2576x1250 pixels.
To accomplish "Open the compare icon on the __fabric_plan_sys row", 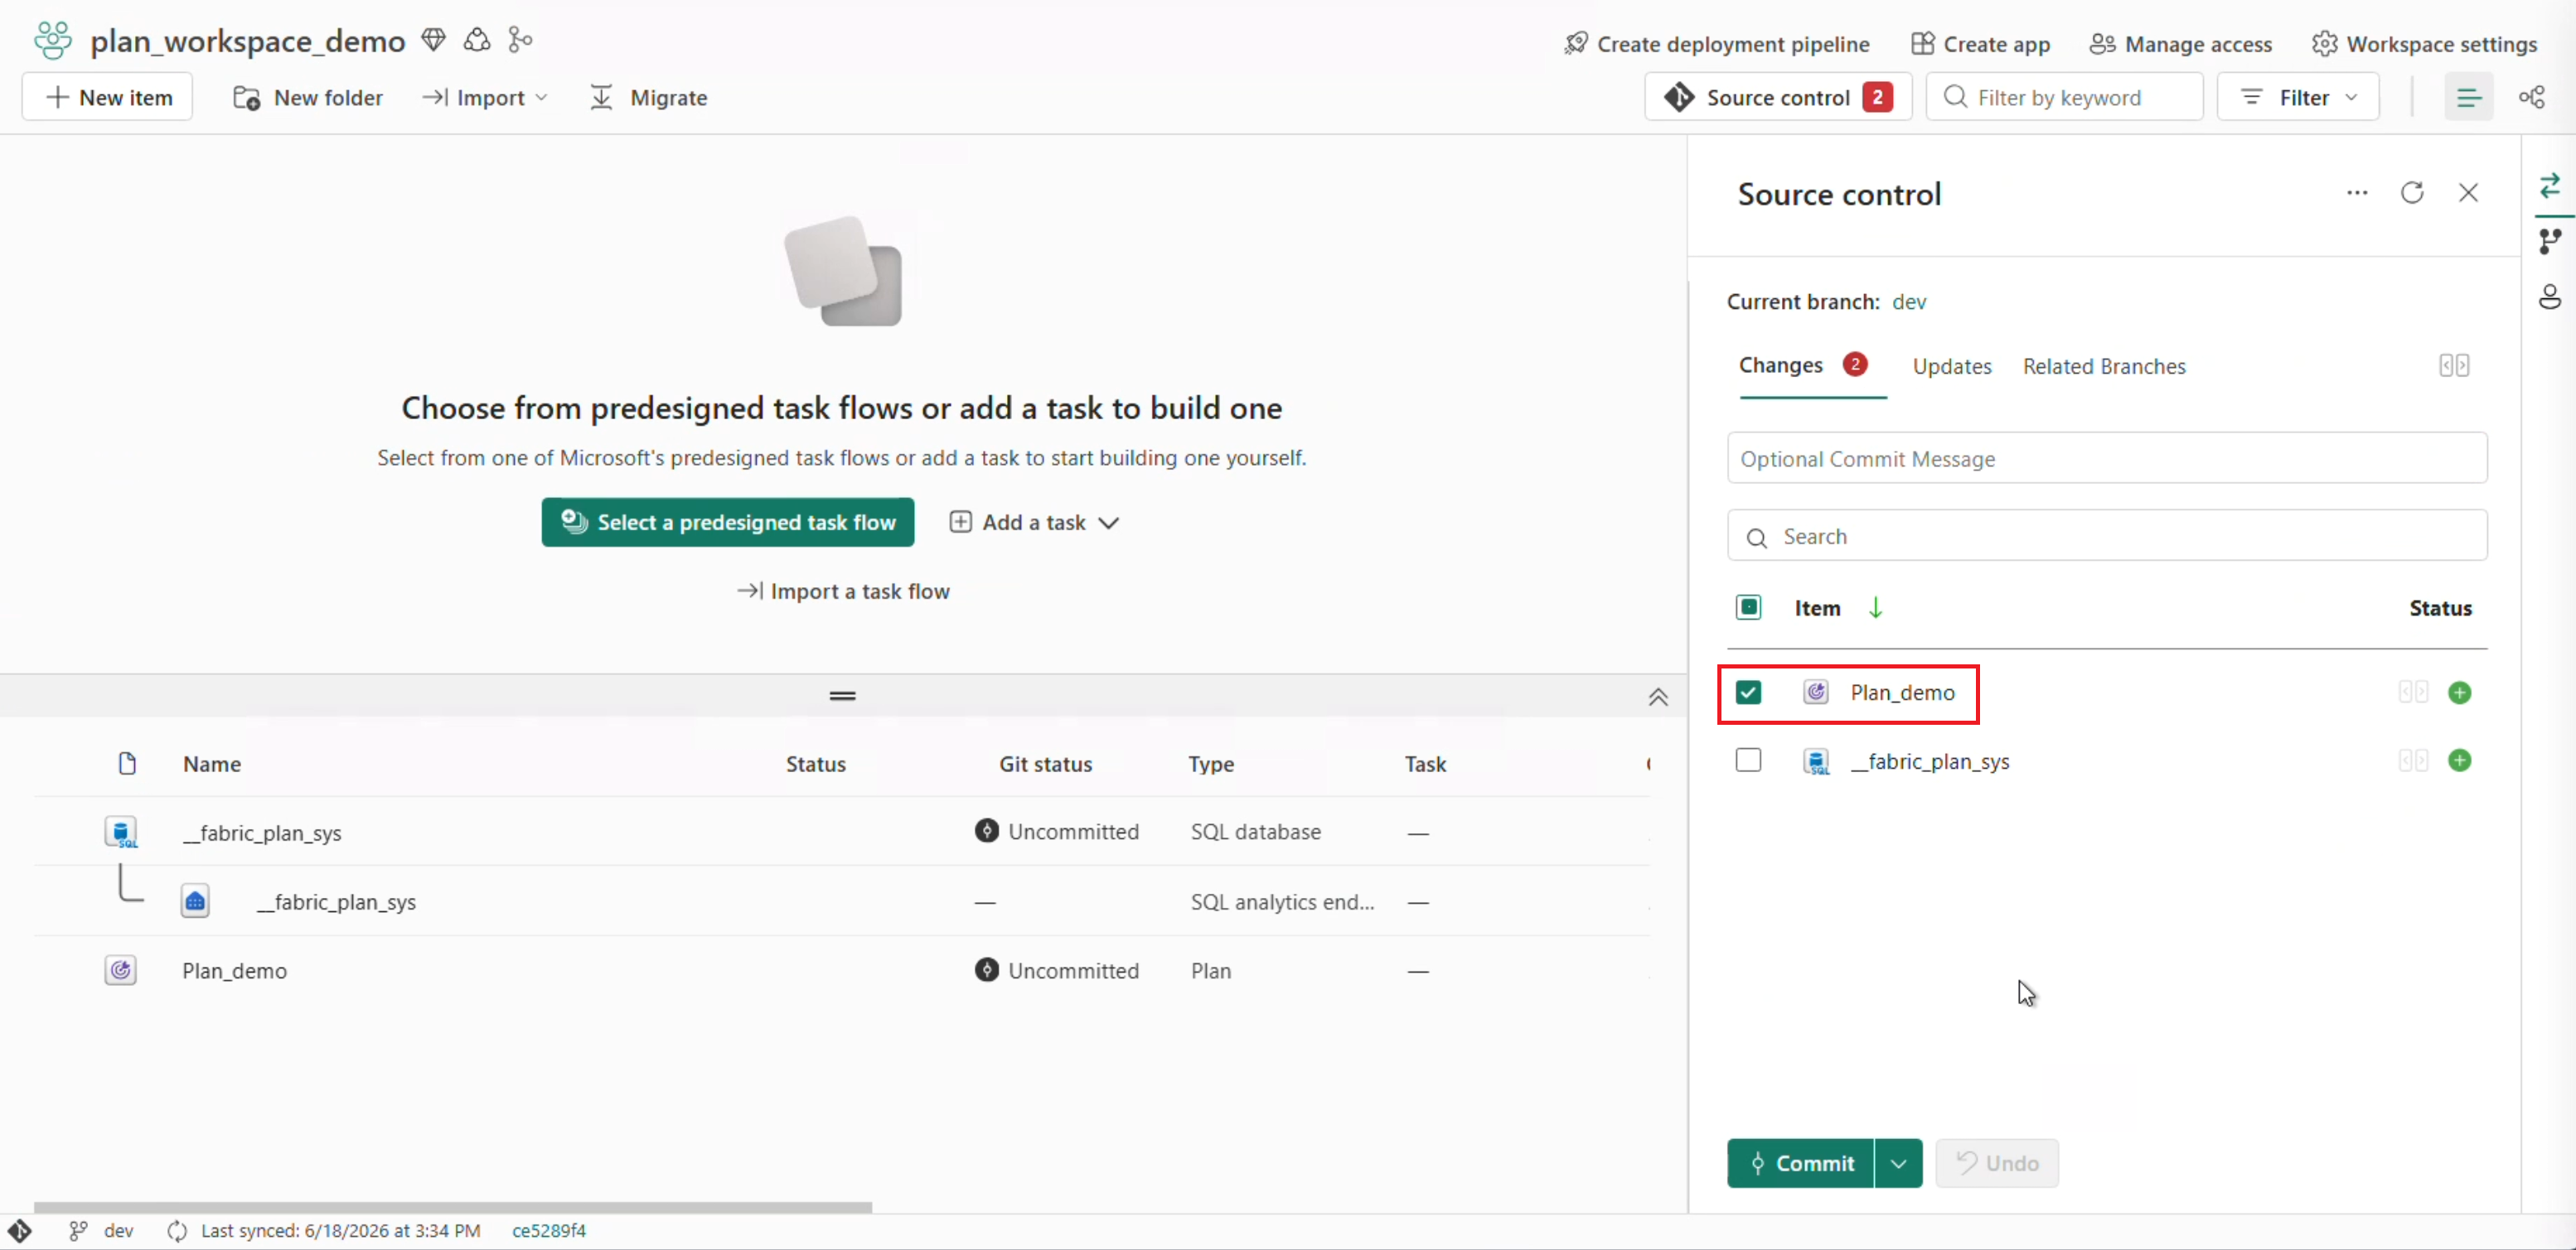I will (x=2413, y=760).
